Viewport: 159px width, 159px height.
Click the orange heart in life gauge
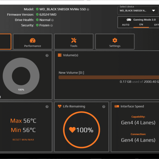pyautogui.click(x=72, y=130)
